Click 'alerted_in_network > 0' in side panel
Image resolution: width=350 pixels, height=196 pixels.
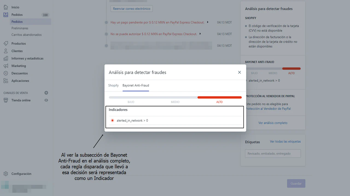[264, 81]
